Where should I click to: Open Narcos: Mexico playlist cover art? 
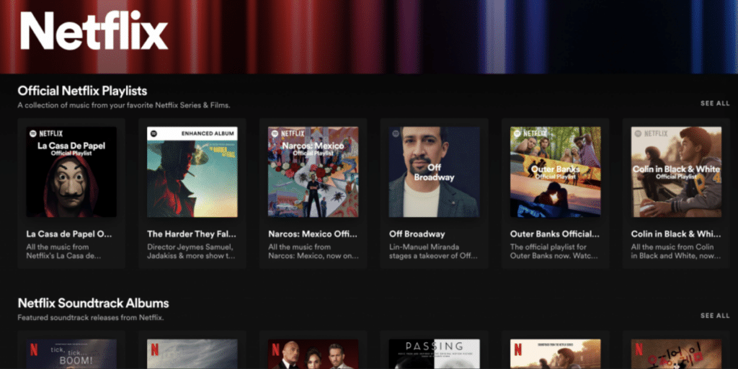pyautogui.click(x=313, y=172)
